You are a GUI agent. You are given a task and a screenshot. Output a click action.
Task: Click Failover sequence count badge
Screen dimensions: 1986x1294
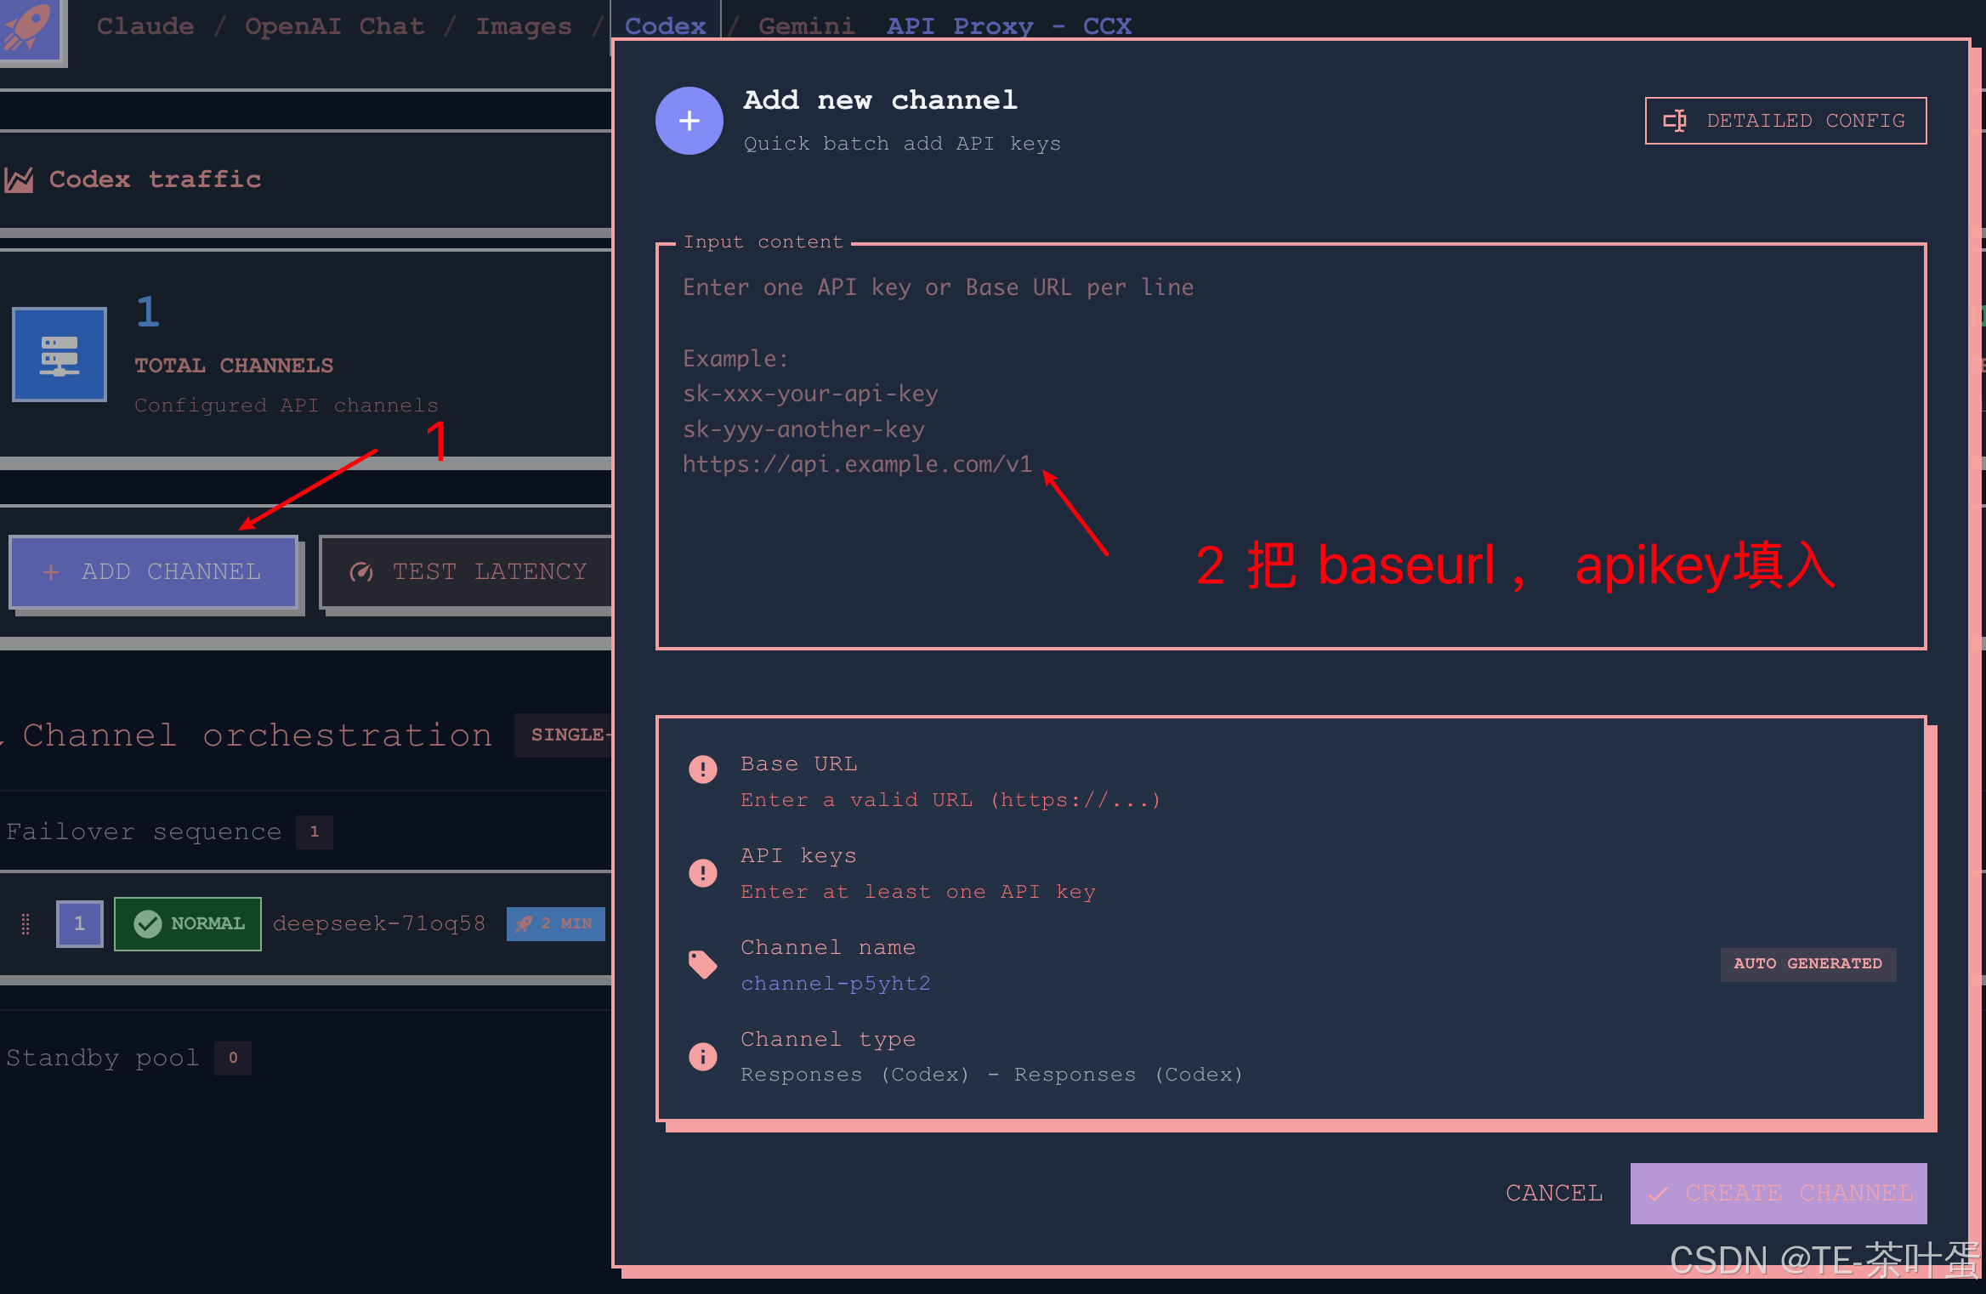pos(315,831)
